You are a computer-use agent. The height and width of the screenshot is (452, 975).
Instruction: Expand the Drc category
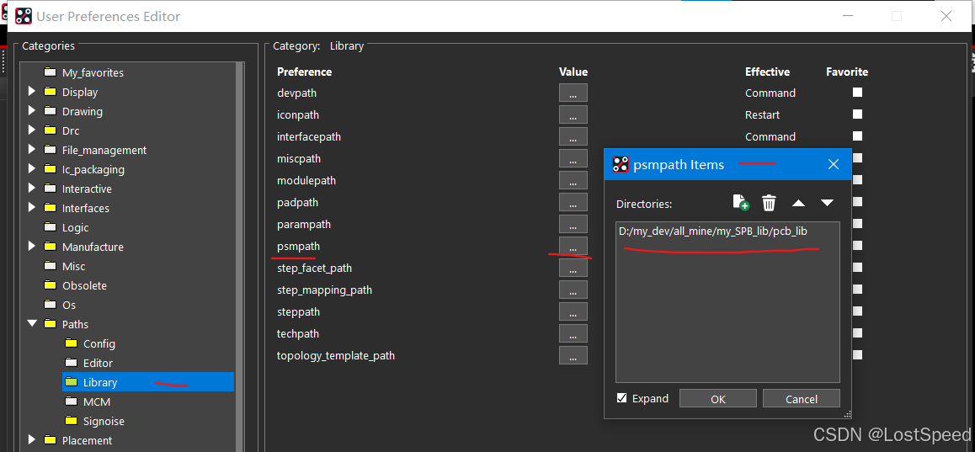click(32, 130)
